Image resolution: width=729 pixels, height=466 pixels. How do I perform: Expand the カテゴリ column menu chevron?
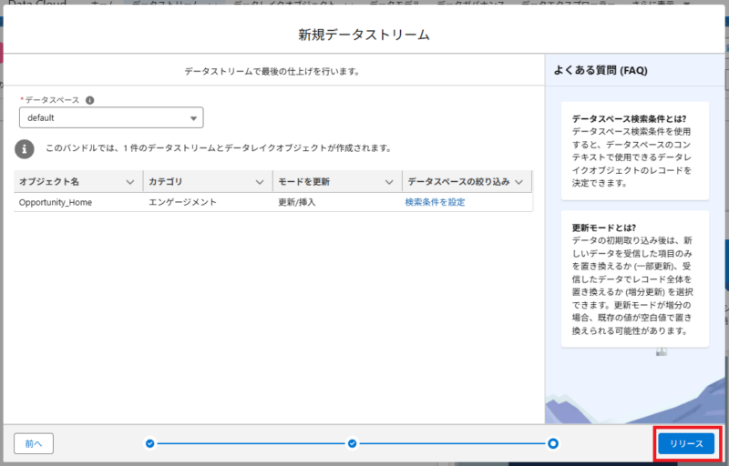(x=260, y=182)
